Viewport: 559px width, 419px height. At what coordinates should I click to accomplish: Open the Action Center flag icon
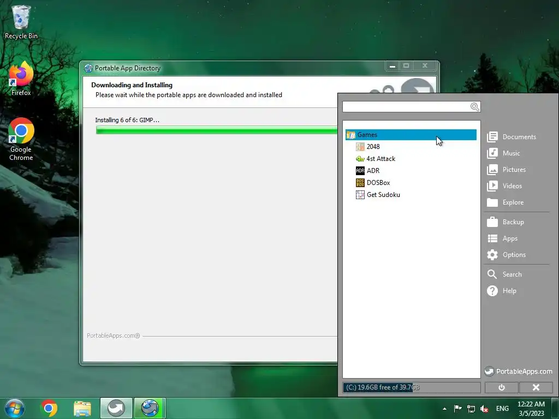458,409
